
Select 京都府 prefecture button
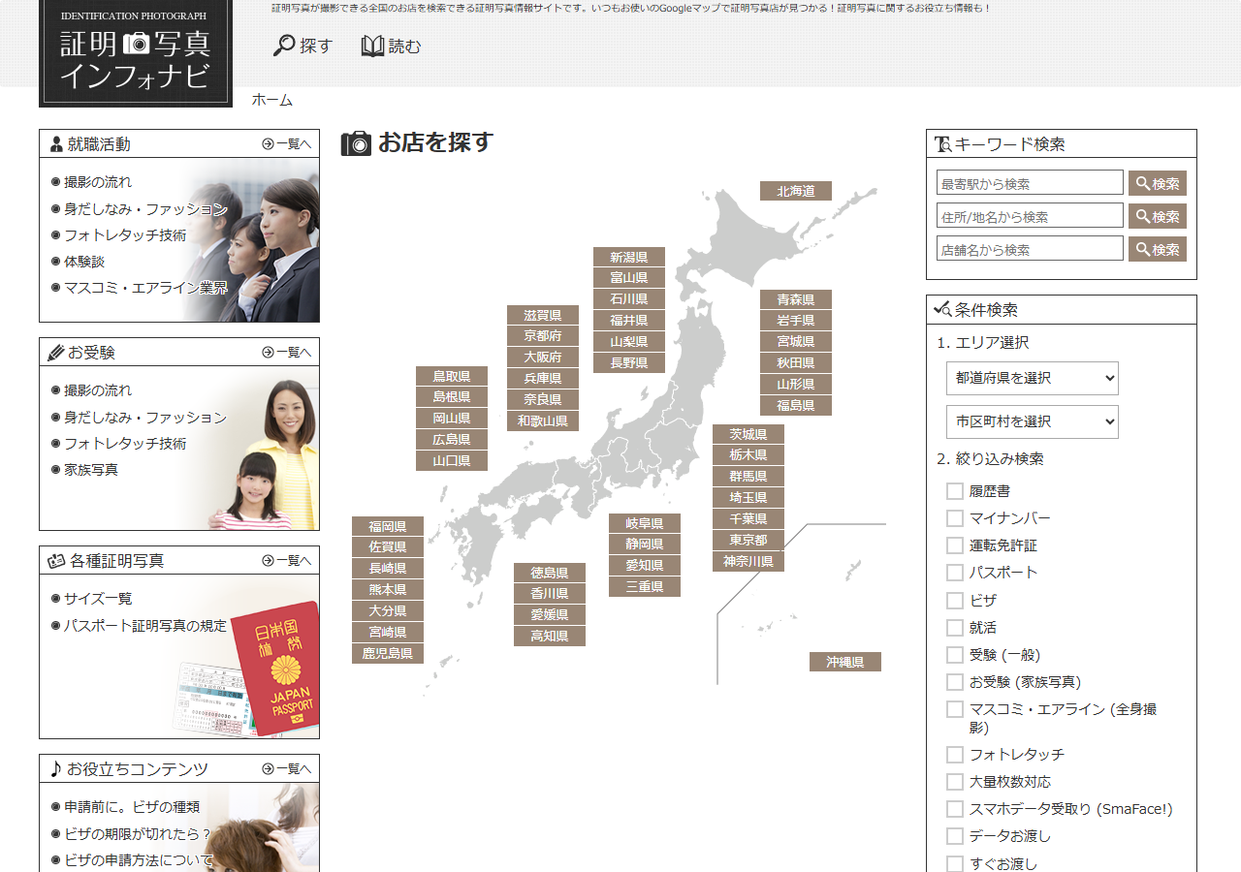(x=543, y=335)
